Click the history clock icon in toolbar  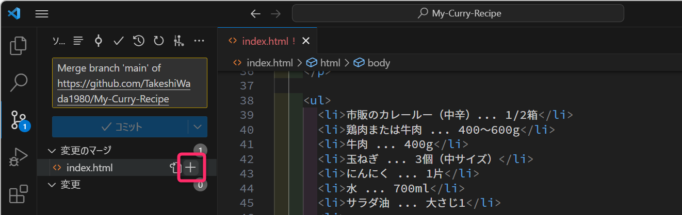pyautogui.click(x=138, y=41)
